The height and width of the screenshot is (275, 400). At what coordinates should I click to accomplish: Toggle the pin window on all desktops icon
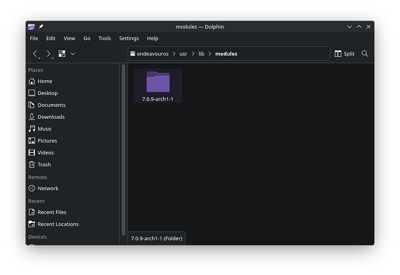coord(41,27)
